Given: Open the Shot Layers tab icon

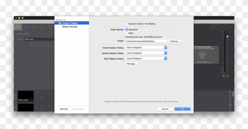Looking at the screenshot, I should pyautogui.click(x=18, y=27).
